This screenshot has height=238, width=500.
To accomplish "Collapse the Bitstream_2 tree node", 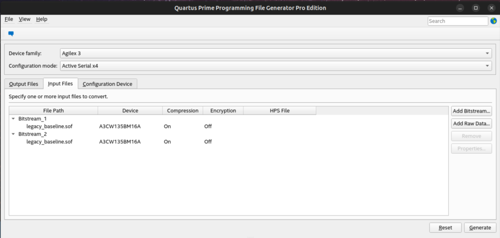I will pyautogui.click(x=13, y=134).
